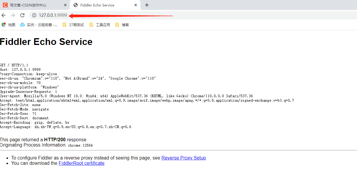The width and height of the screenshot is (357, 173).
Task: Close the Fiddler Echo Service tab
Action: (x=136, y=5)
